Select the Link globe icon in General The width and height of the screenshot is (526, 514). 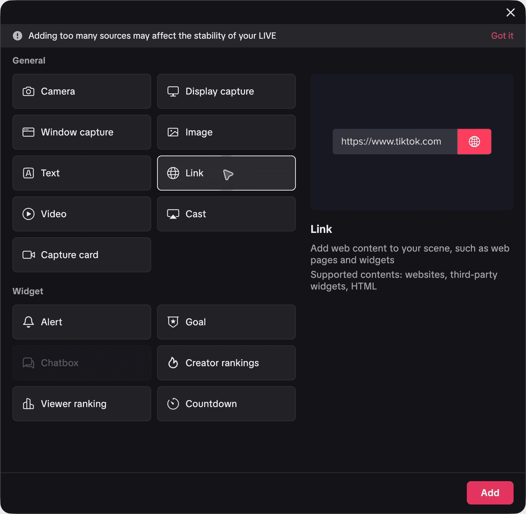173,173
